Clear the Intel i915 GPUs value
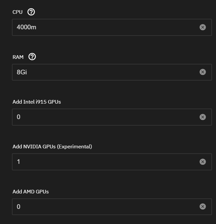This screenshot has height=224, width=216. tap(203, 117)
